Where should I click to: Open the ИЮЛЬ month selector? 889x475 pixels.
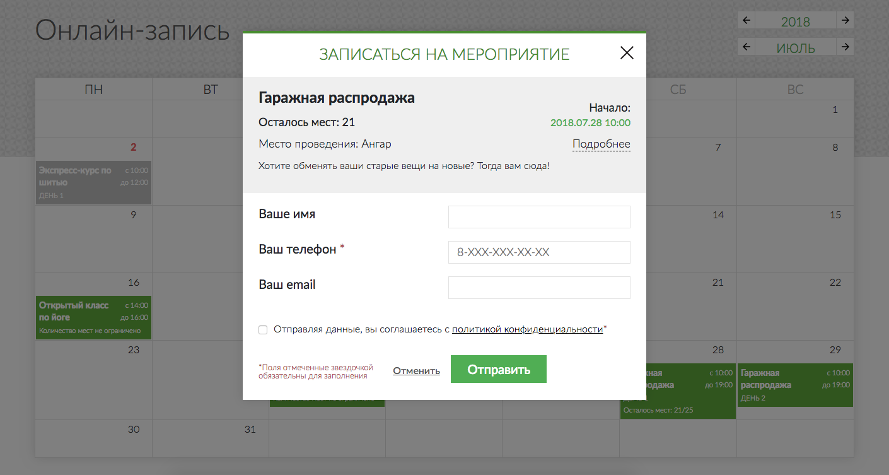795,48
